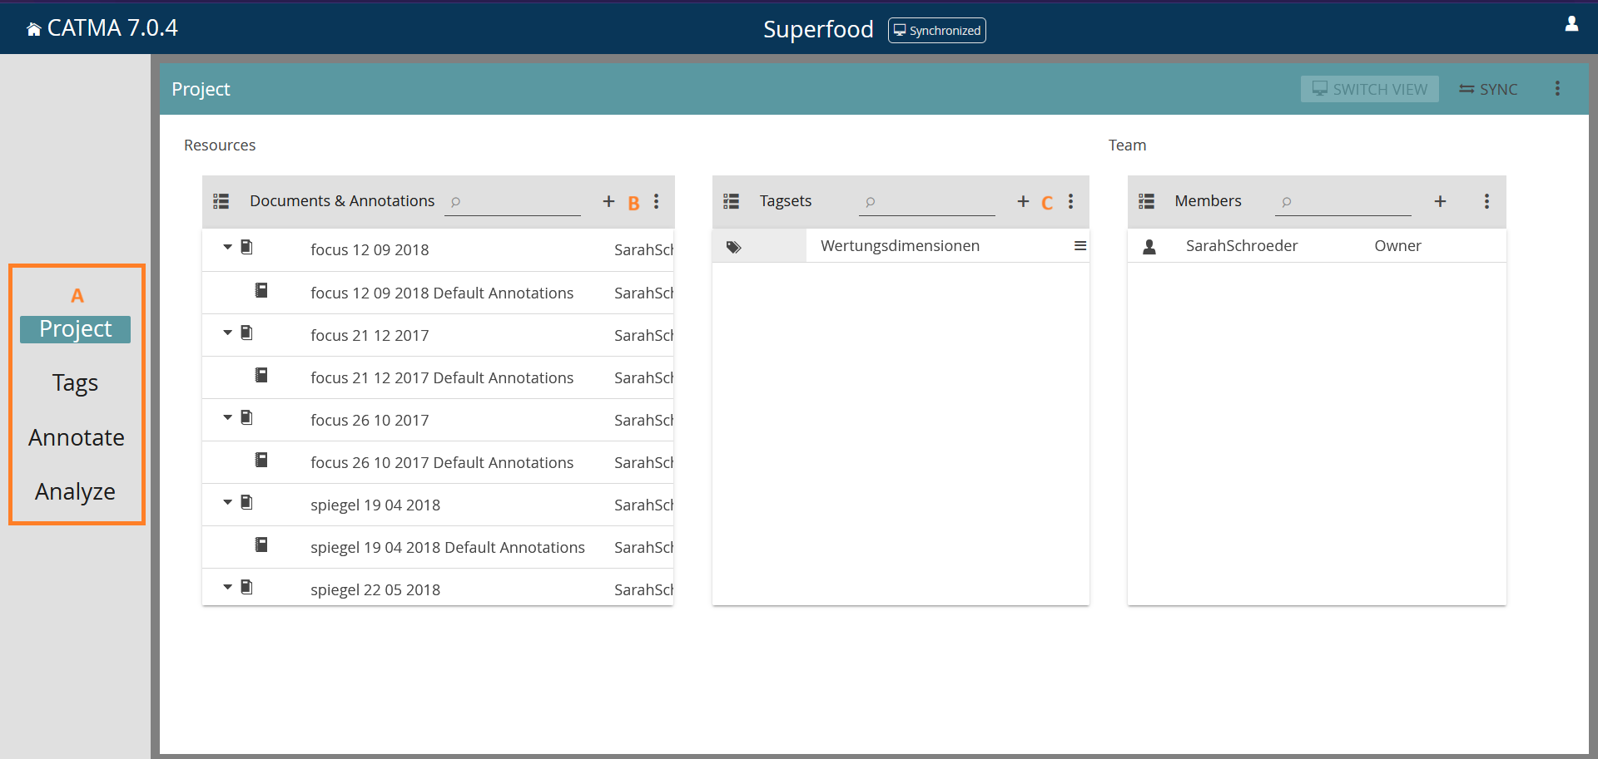
Task: Open the Members more options menu
Action: pyautogui.click(x=1487, y=201)
